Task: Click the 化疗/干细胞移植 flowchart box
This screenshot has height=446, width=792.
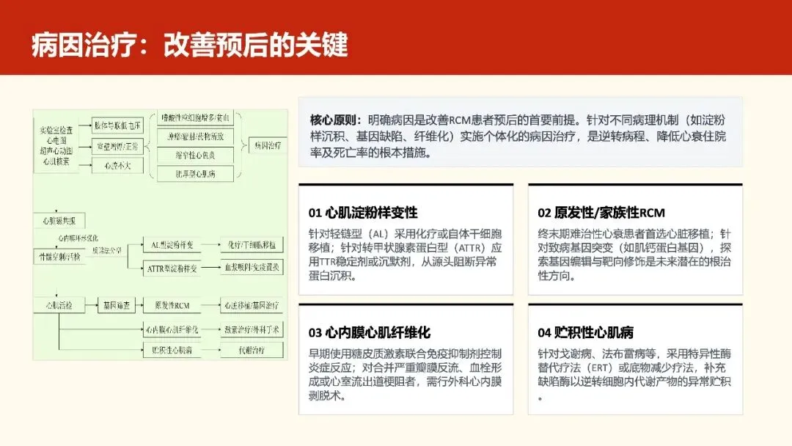Action: point(252,245)
